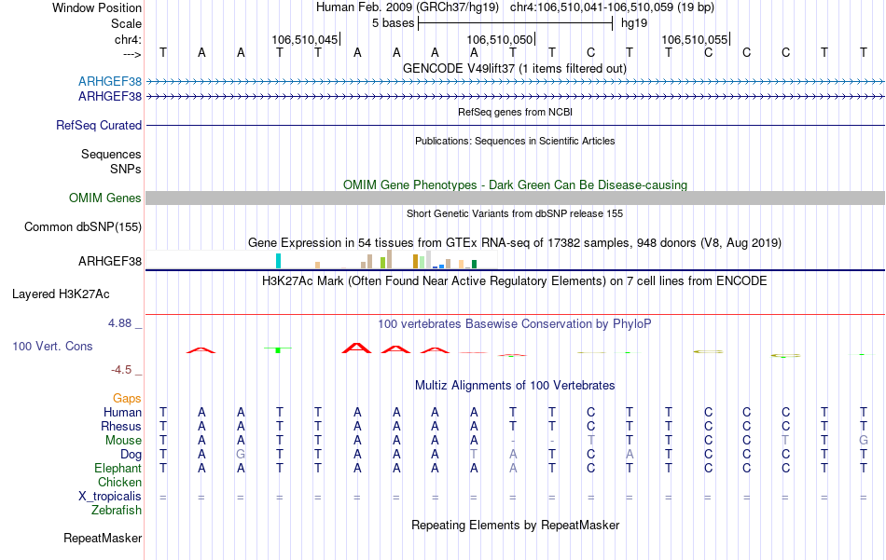Click the Basewise Conservation by PhyloP title

[x=515, y=324]
